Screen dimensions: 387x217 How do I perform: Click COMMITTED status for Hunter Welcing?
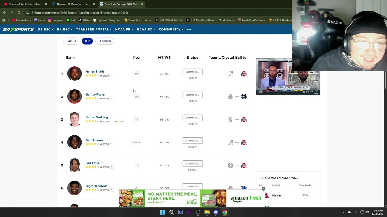coord(192,118)
